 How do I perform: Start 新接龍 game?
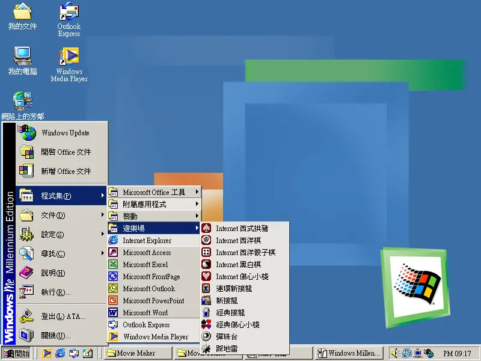(245, 300)
